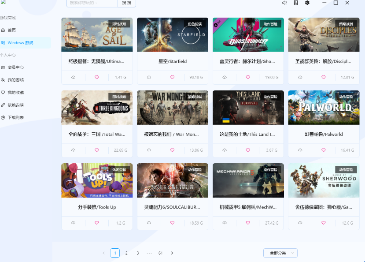Click pagination ellipsis to jump pages
The image size is (365, 262).
(149, 253)
